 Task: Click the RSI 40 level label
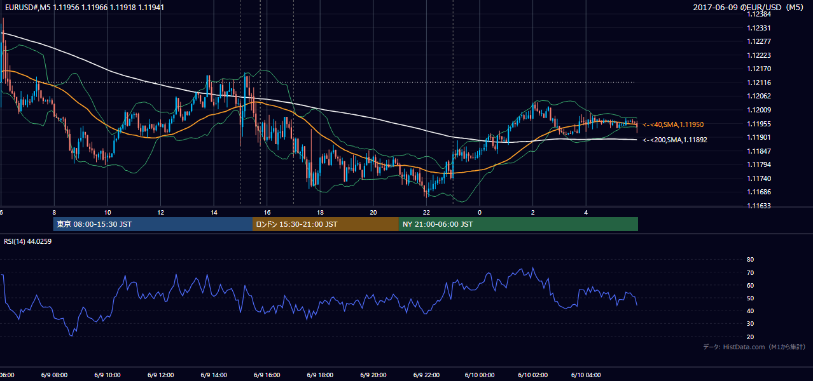pyautogui.click(x=750, y=311)
